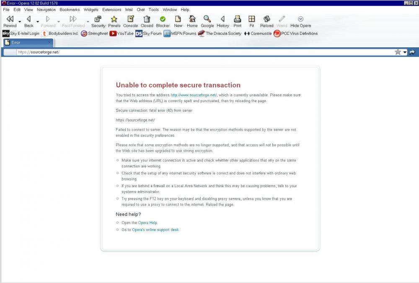419x283 pixels.
Task: Click the Rewind toolbar icon
Action: 10,19
